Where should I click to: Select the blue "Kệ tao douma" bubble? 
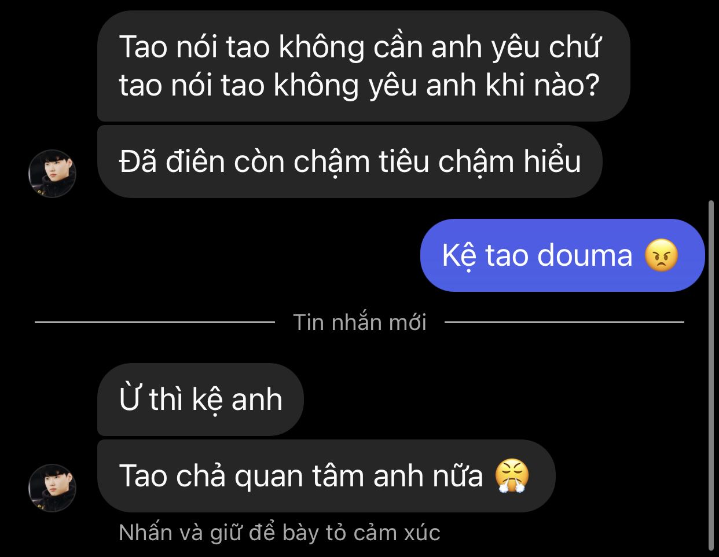(562, 255)
